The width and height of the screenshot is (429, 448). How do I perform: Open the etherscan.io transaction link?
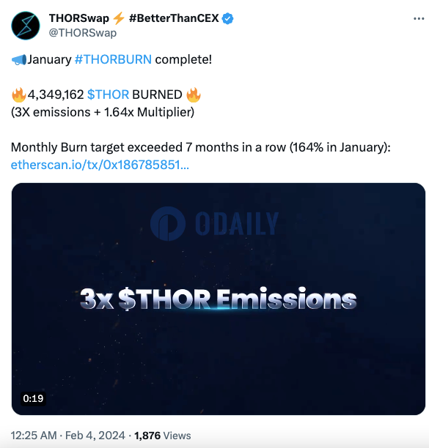100,165
